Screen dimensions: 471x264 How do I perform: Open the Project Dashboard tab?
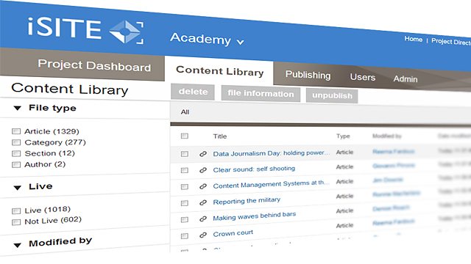(94, 65)
